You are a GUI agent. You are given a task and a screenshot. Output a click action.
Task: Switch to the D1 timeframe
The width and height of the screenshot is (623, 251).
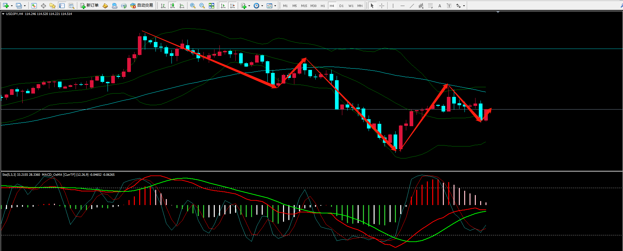coord(341,6)
